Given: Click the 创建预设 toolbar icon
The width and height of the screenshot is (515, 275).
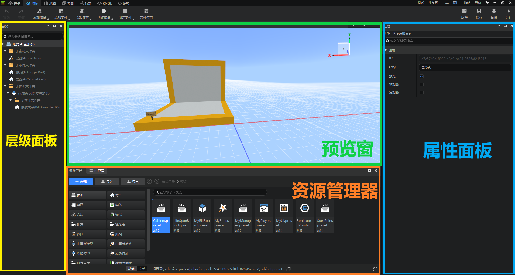Looking at the screenshot, I should (x=104, y=11).
